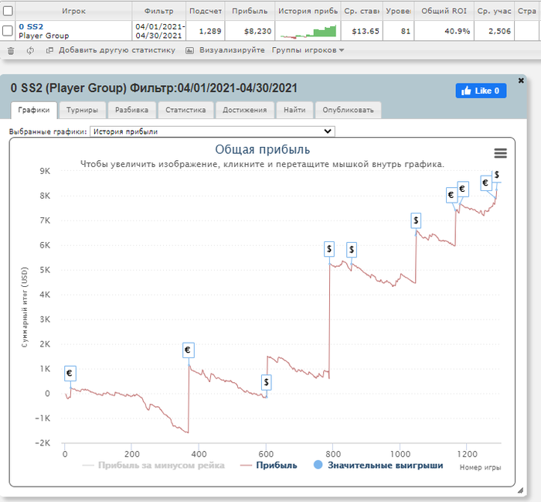The image size is (541, 502).
Task: Expand the 'Группы игроков' dropdown
Action: click(x=308, y=50)
